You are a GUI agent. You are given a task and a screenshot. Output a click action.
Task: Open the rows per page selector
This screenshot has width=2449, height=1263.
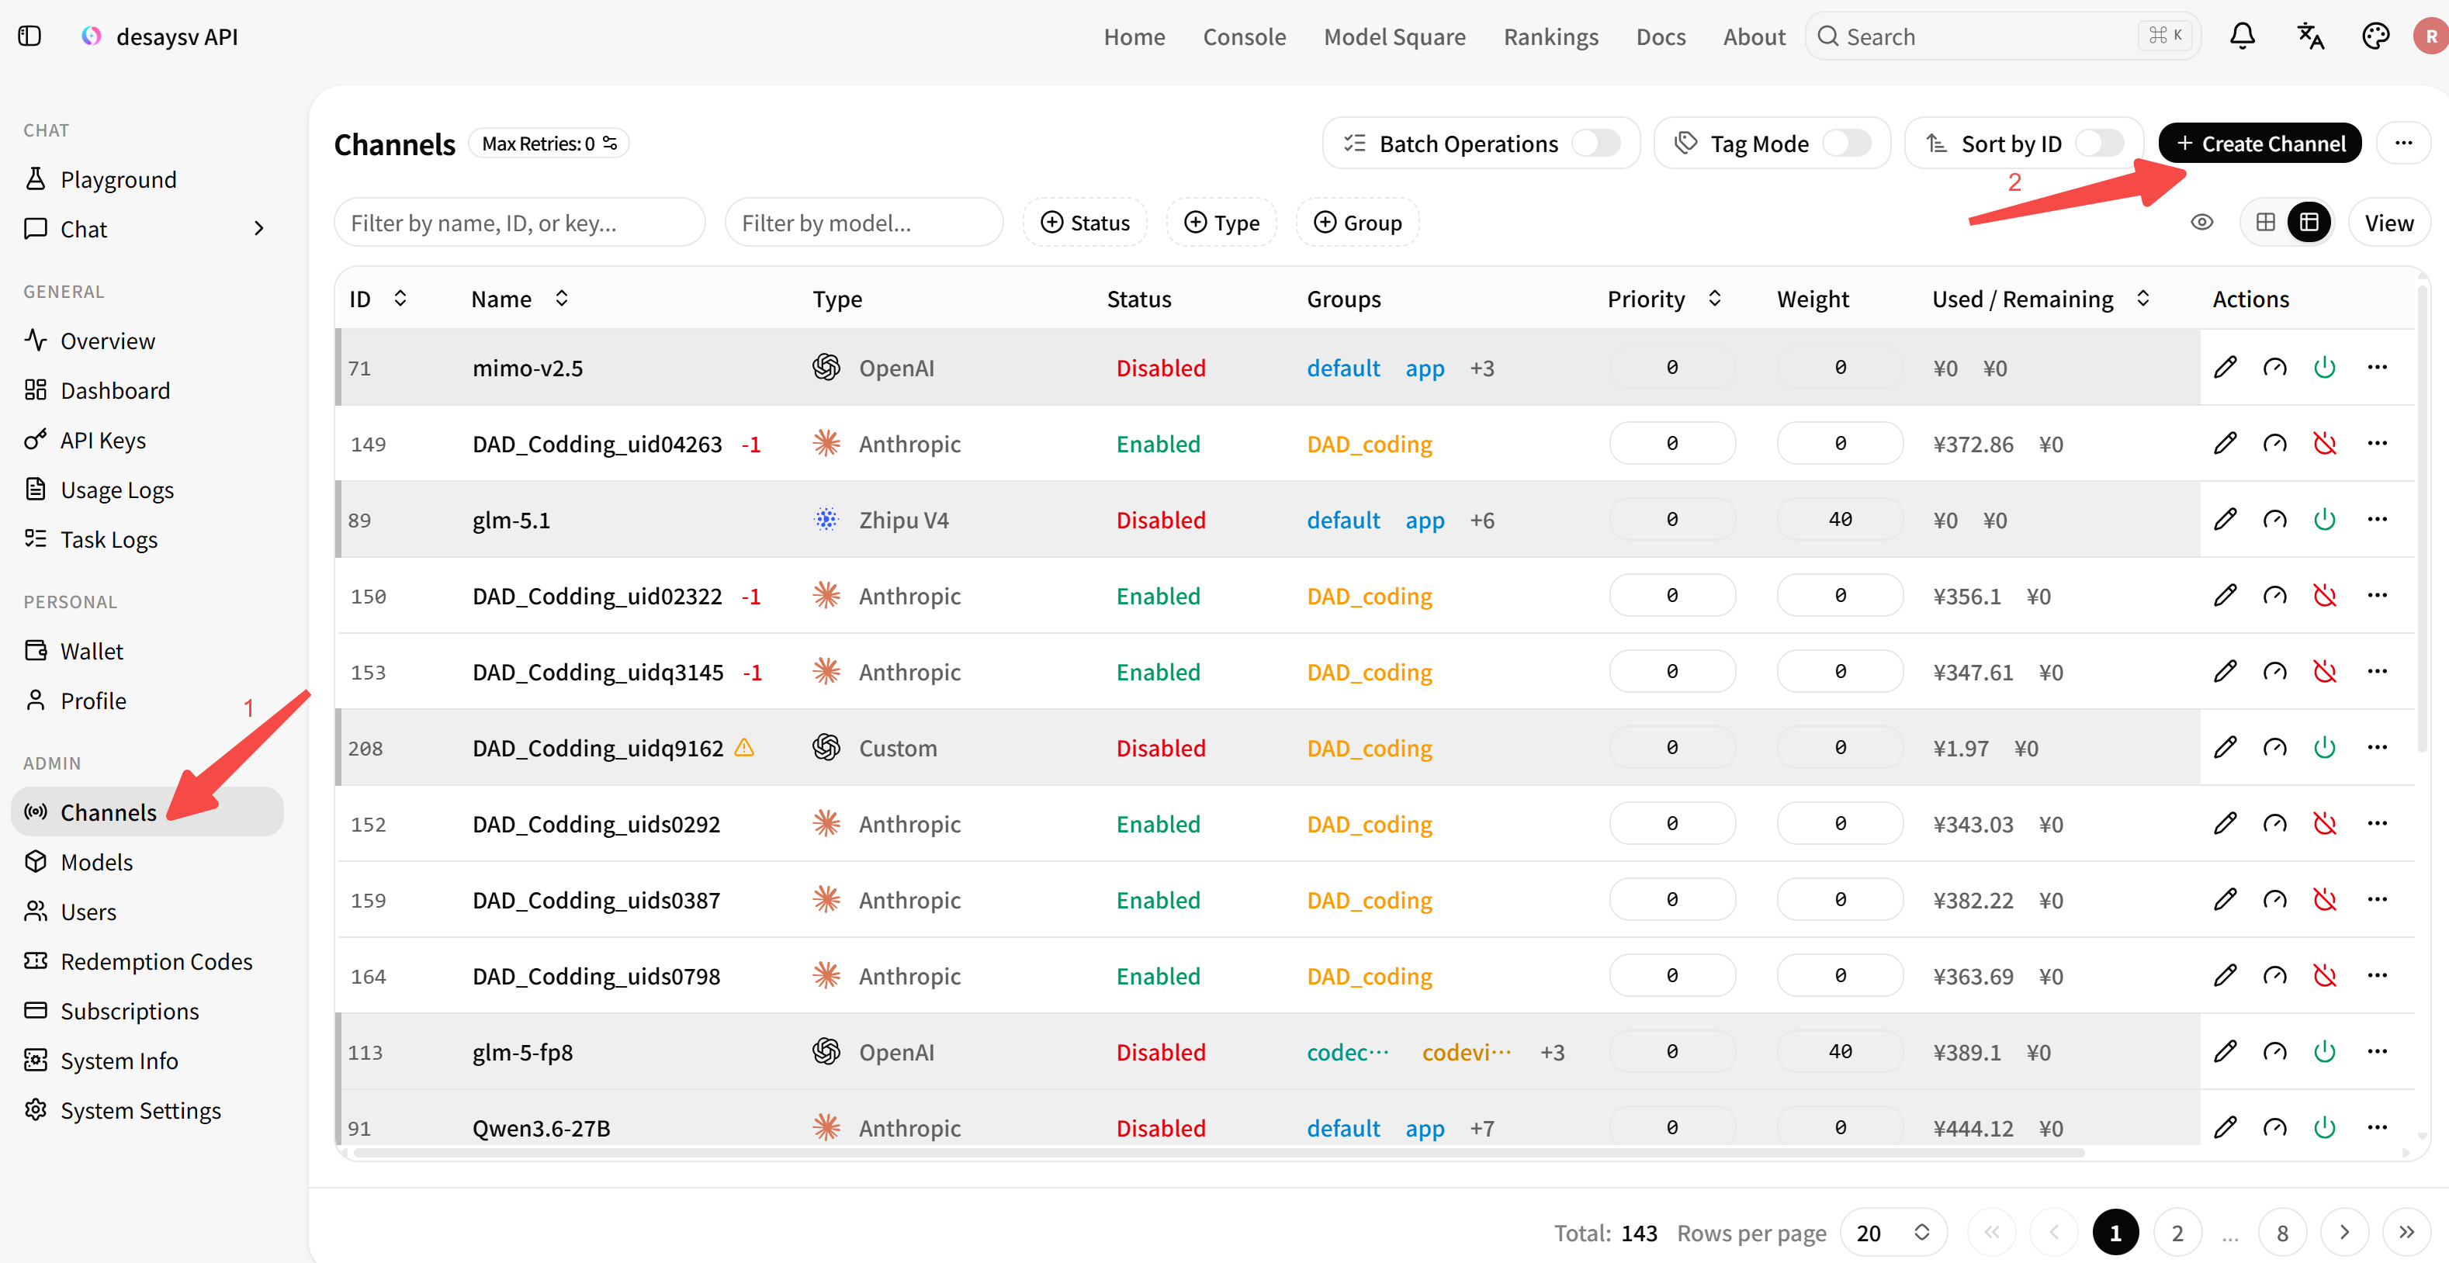[1893, 1233]
